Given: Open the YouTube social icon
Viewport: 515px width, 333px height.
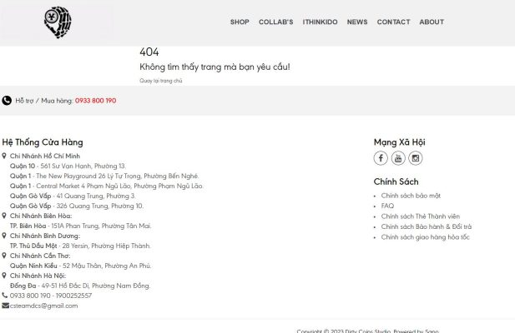Looking at the screenshot, I should 398,158.
